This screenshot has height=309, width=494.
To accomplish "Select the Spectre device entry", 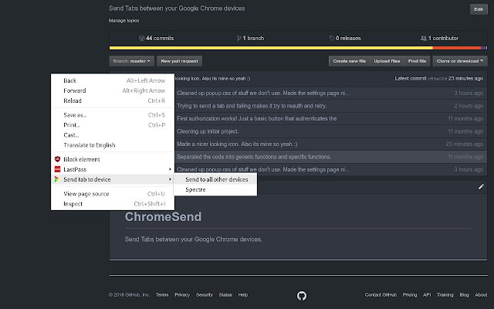I will click(215, 189).
